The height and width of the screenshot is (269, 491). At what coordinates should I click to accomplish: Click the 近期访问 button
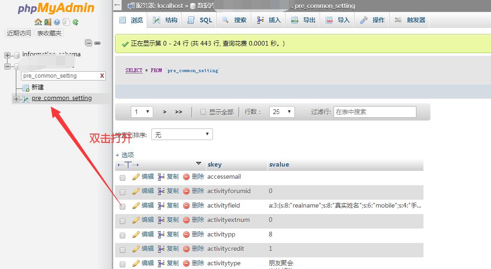click(x=19, y=33)
